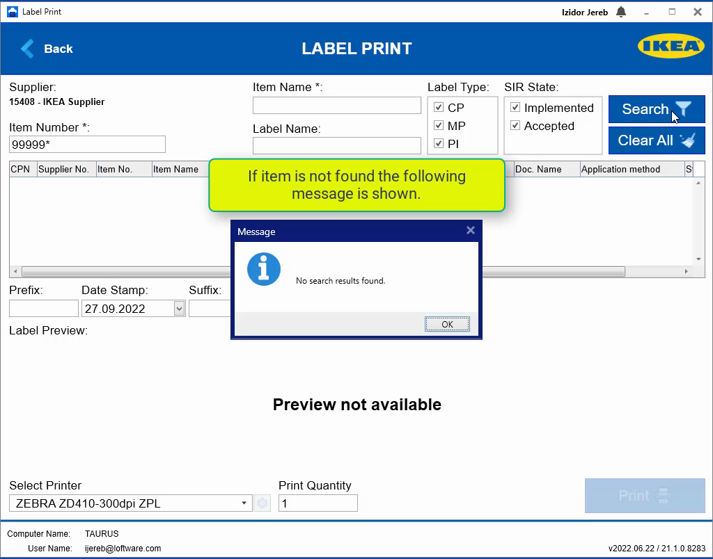Click the '15408 - IKEA Supplier' text
Image resolution: width=713 pixels, height=559 pixels.
57,102
